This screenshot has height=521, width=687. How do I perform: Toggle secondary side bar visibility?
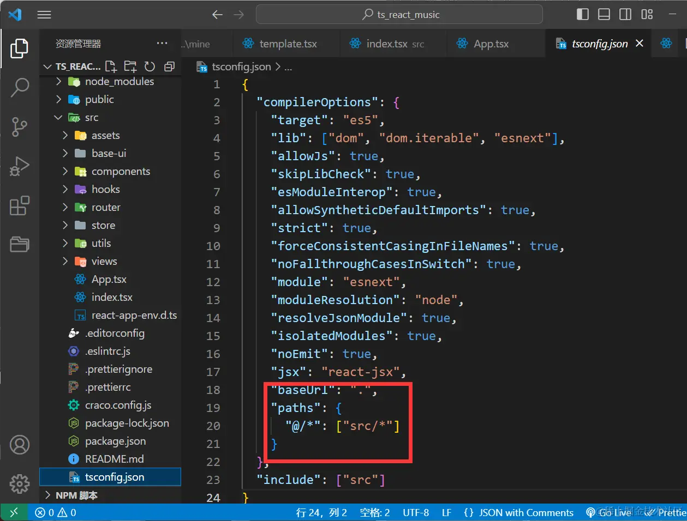click(625, 15)
